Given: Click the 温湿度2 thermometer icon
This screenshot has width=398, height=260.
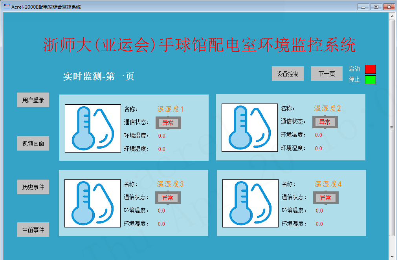Looking at the screenshot, I should tap(250, 127).
